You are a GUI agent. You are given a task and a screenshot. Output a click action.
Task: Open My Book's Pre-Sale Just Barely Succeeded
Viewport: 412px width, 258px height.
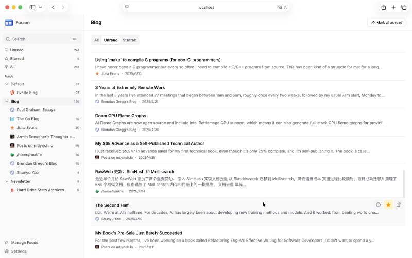[248, 240]
